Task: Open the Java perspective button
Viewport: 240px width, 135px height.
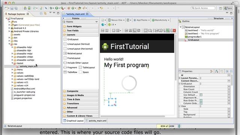Action: [x=228, y=8]
